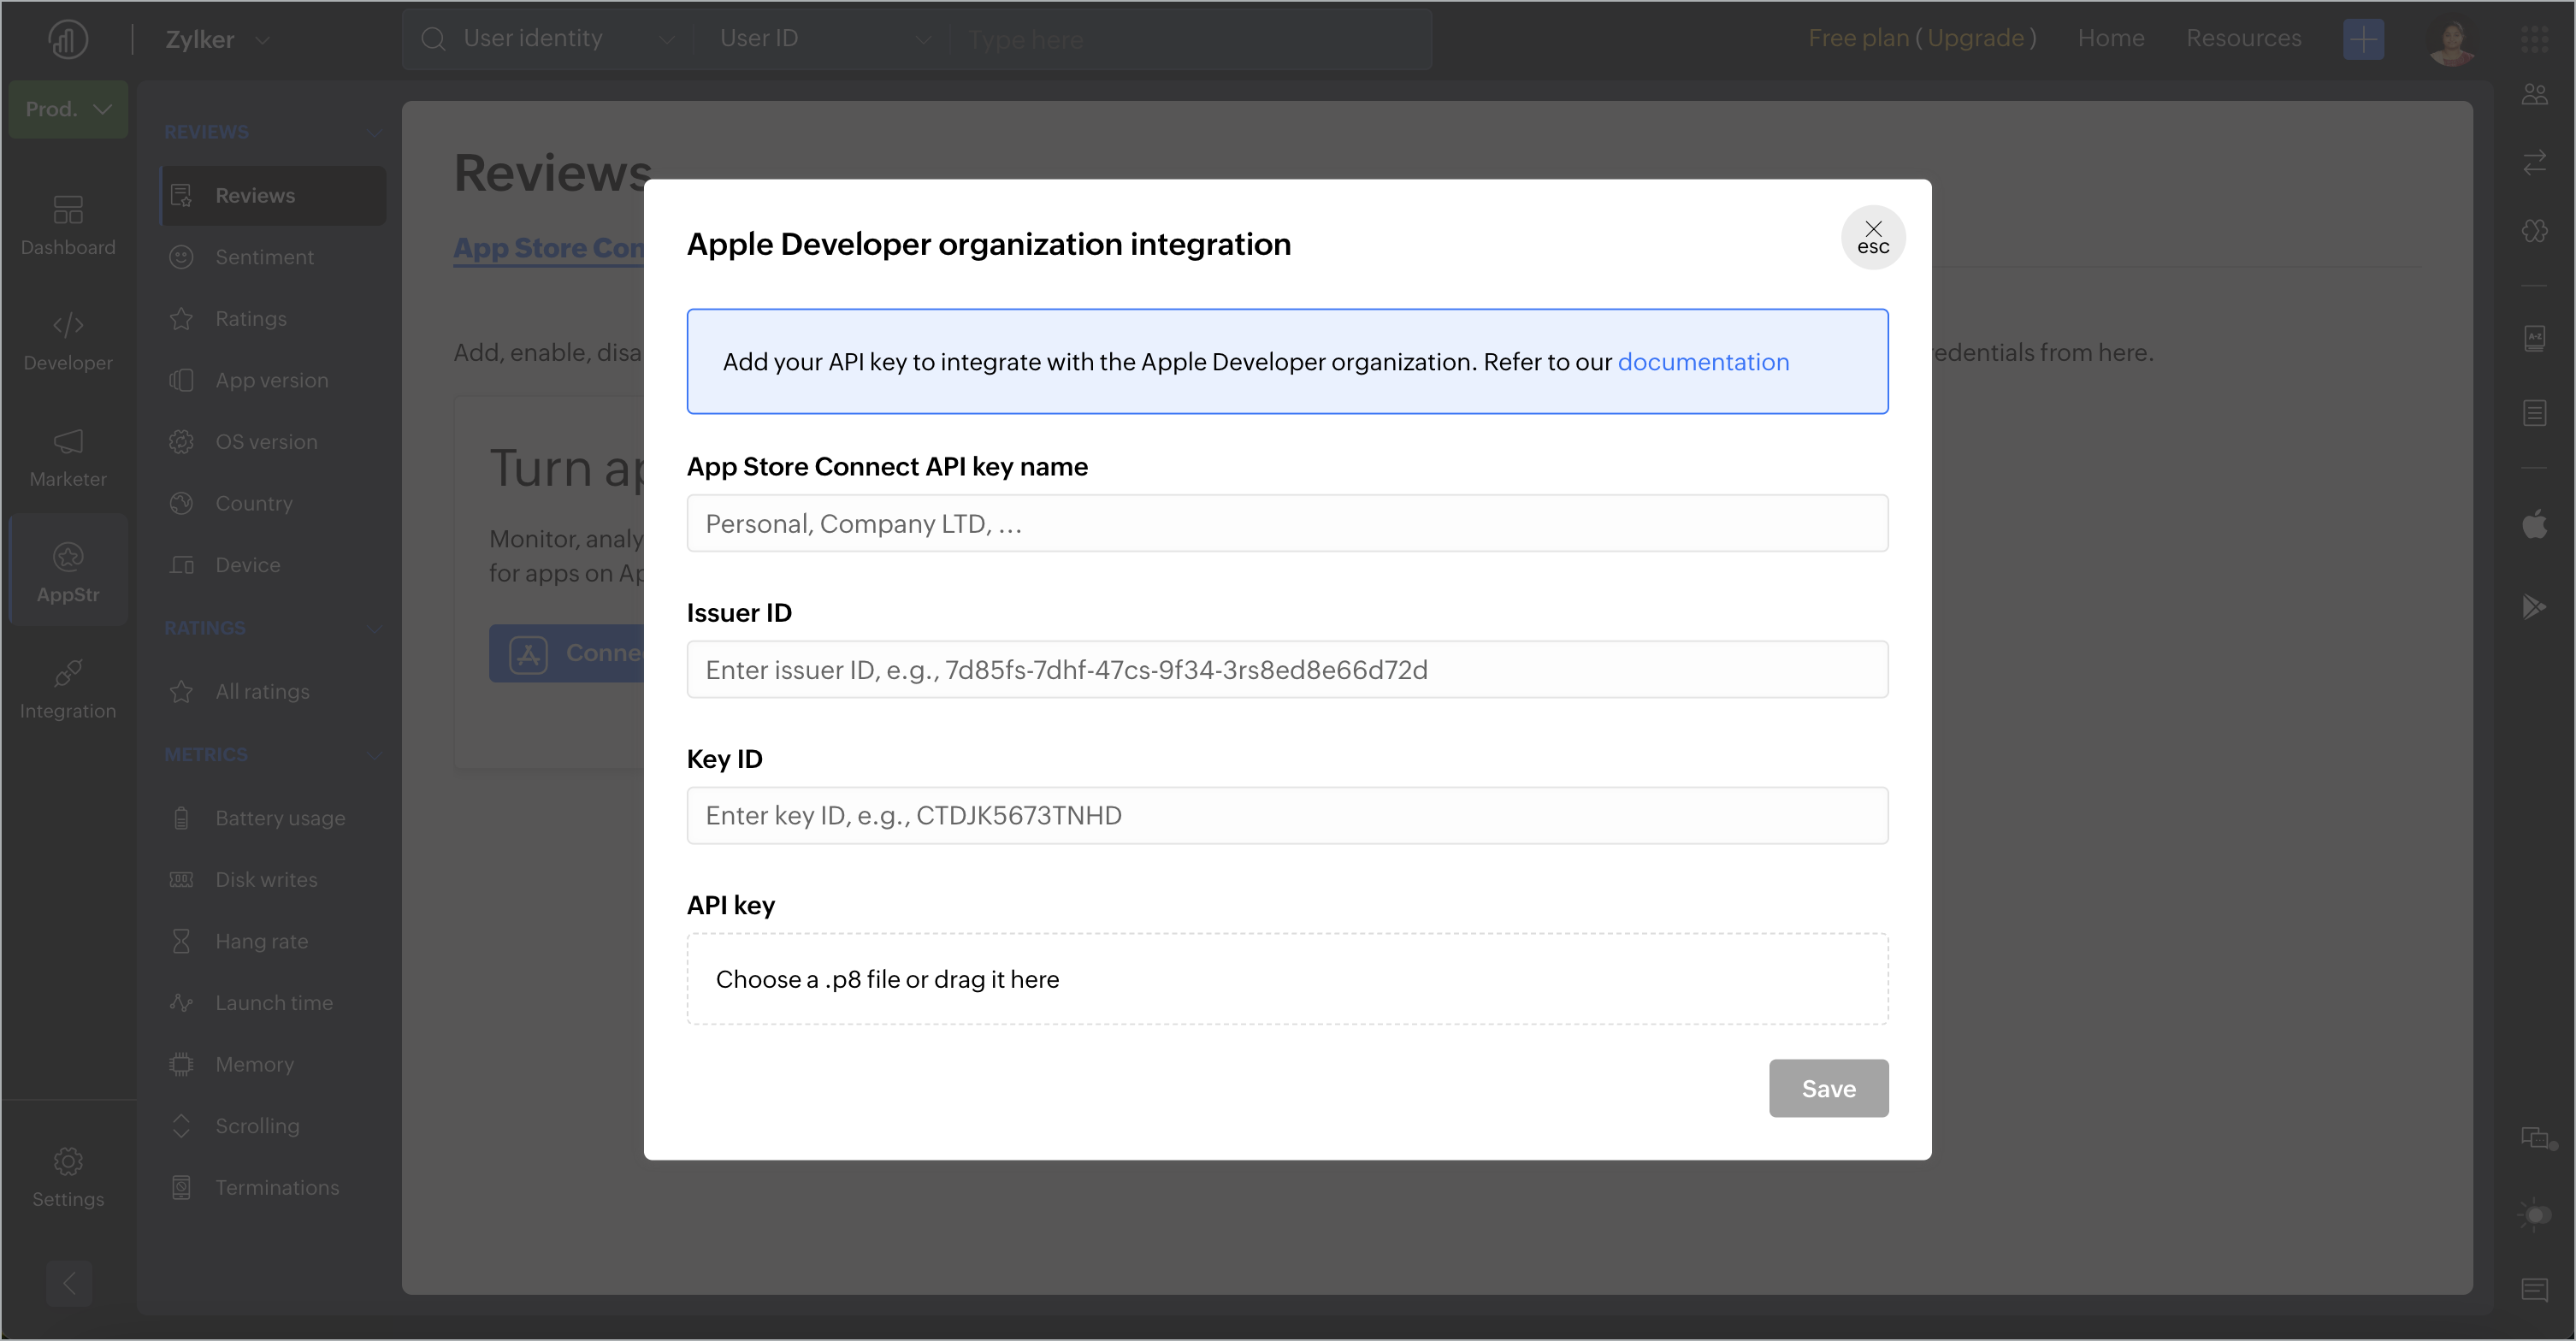Click the Issuer ID input field
The image size is (2576, 1341).
point(1287,670)
